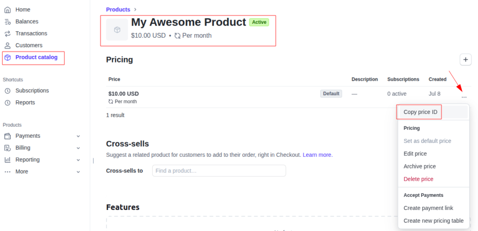Select the Product catalog cube icon
Screen dimensions: 478x231
(7, 57)
